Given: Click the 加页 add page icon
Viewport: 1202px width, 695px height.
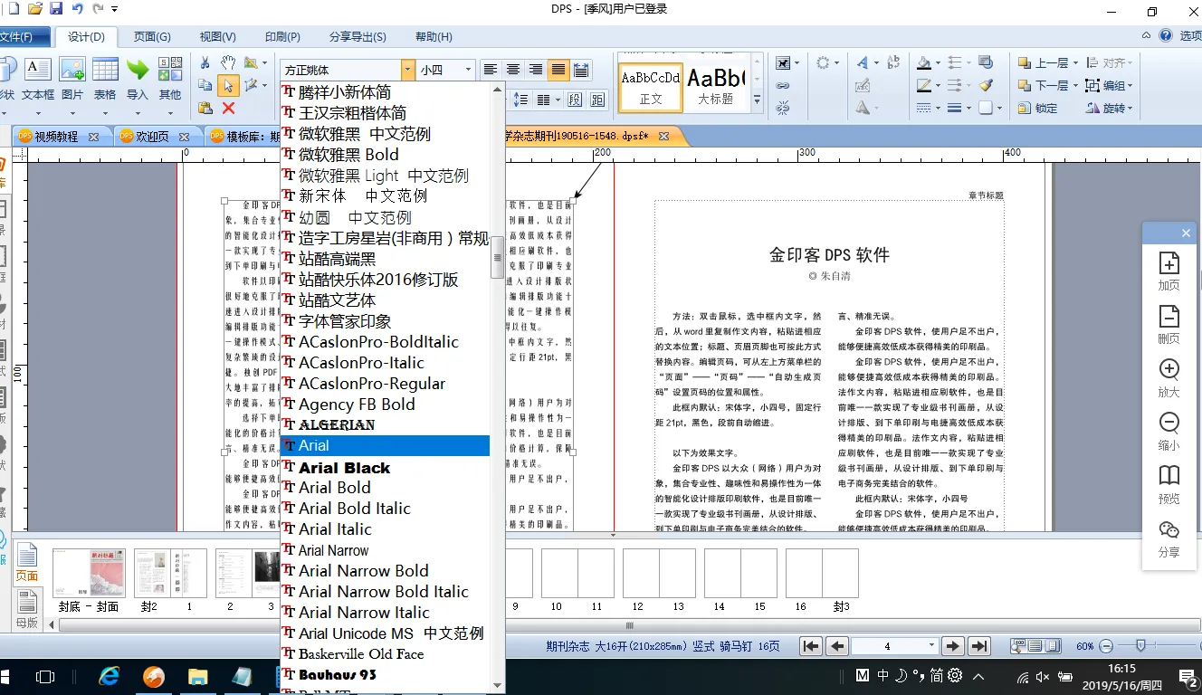Looking at the screenshot, I should [x=1169, y=270].
